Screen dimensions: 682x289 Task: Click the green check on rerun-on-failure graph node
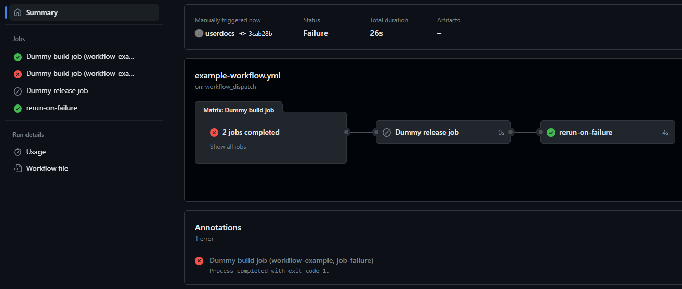(x=551, y=133)
